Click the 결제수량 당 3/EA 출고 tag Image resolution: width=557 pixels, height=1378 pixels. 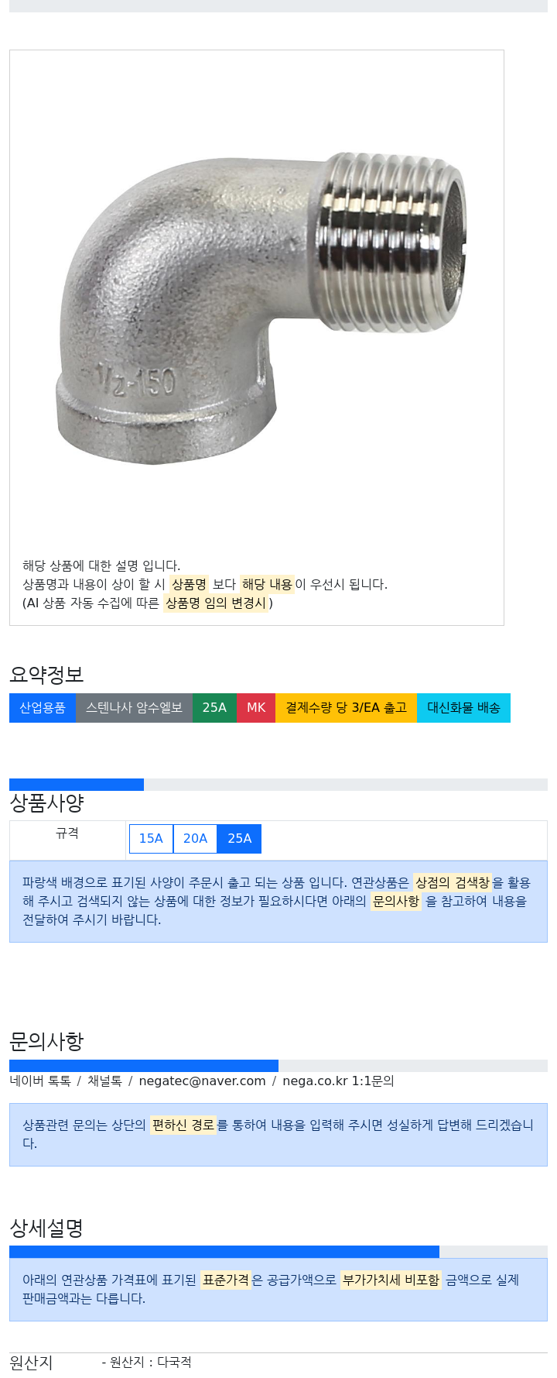[346, 708]
